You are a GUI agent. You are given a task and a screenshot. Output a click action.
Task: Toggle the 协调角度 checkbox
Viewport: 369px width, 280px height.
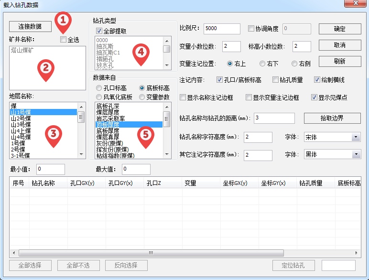coord(251,29)
